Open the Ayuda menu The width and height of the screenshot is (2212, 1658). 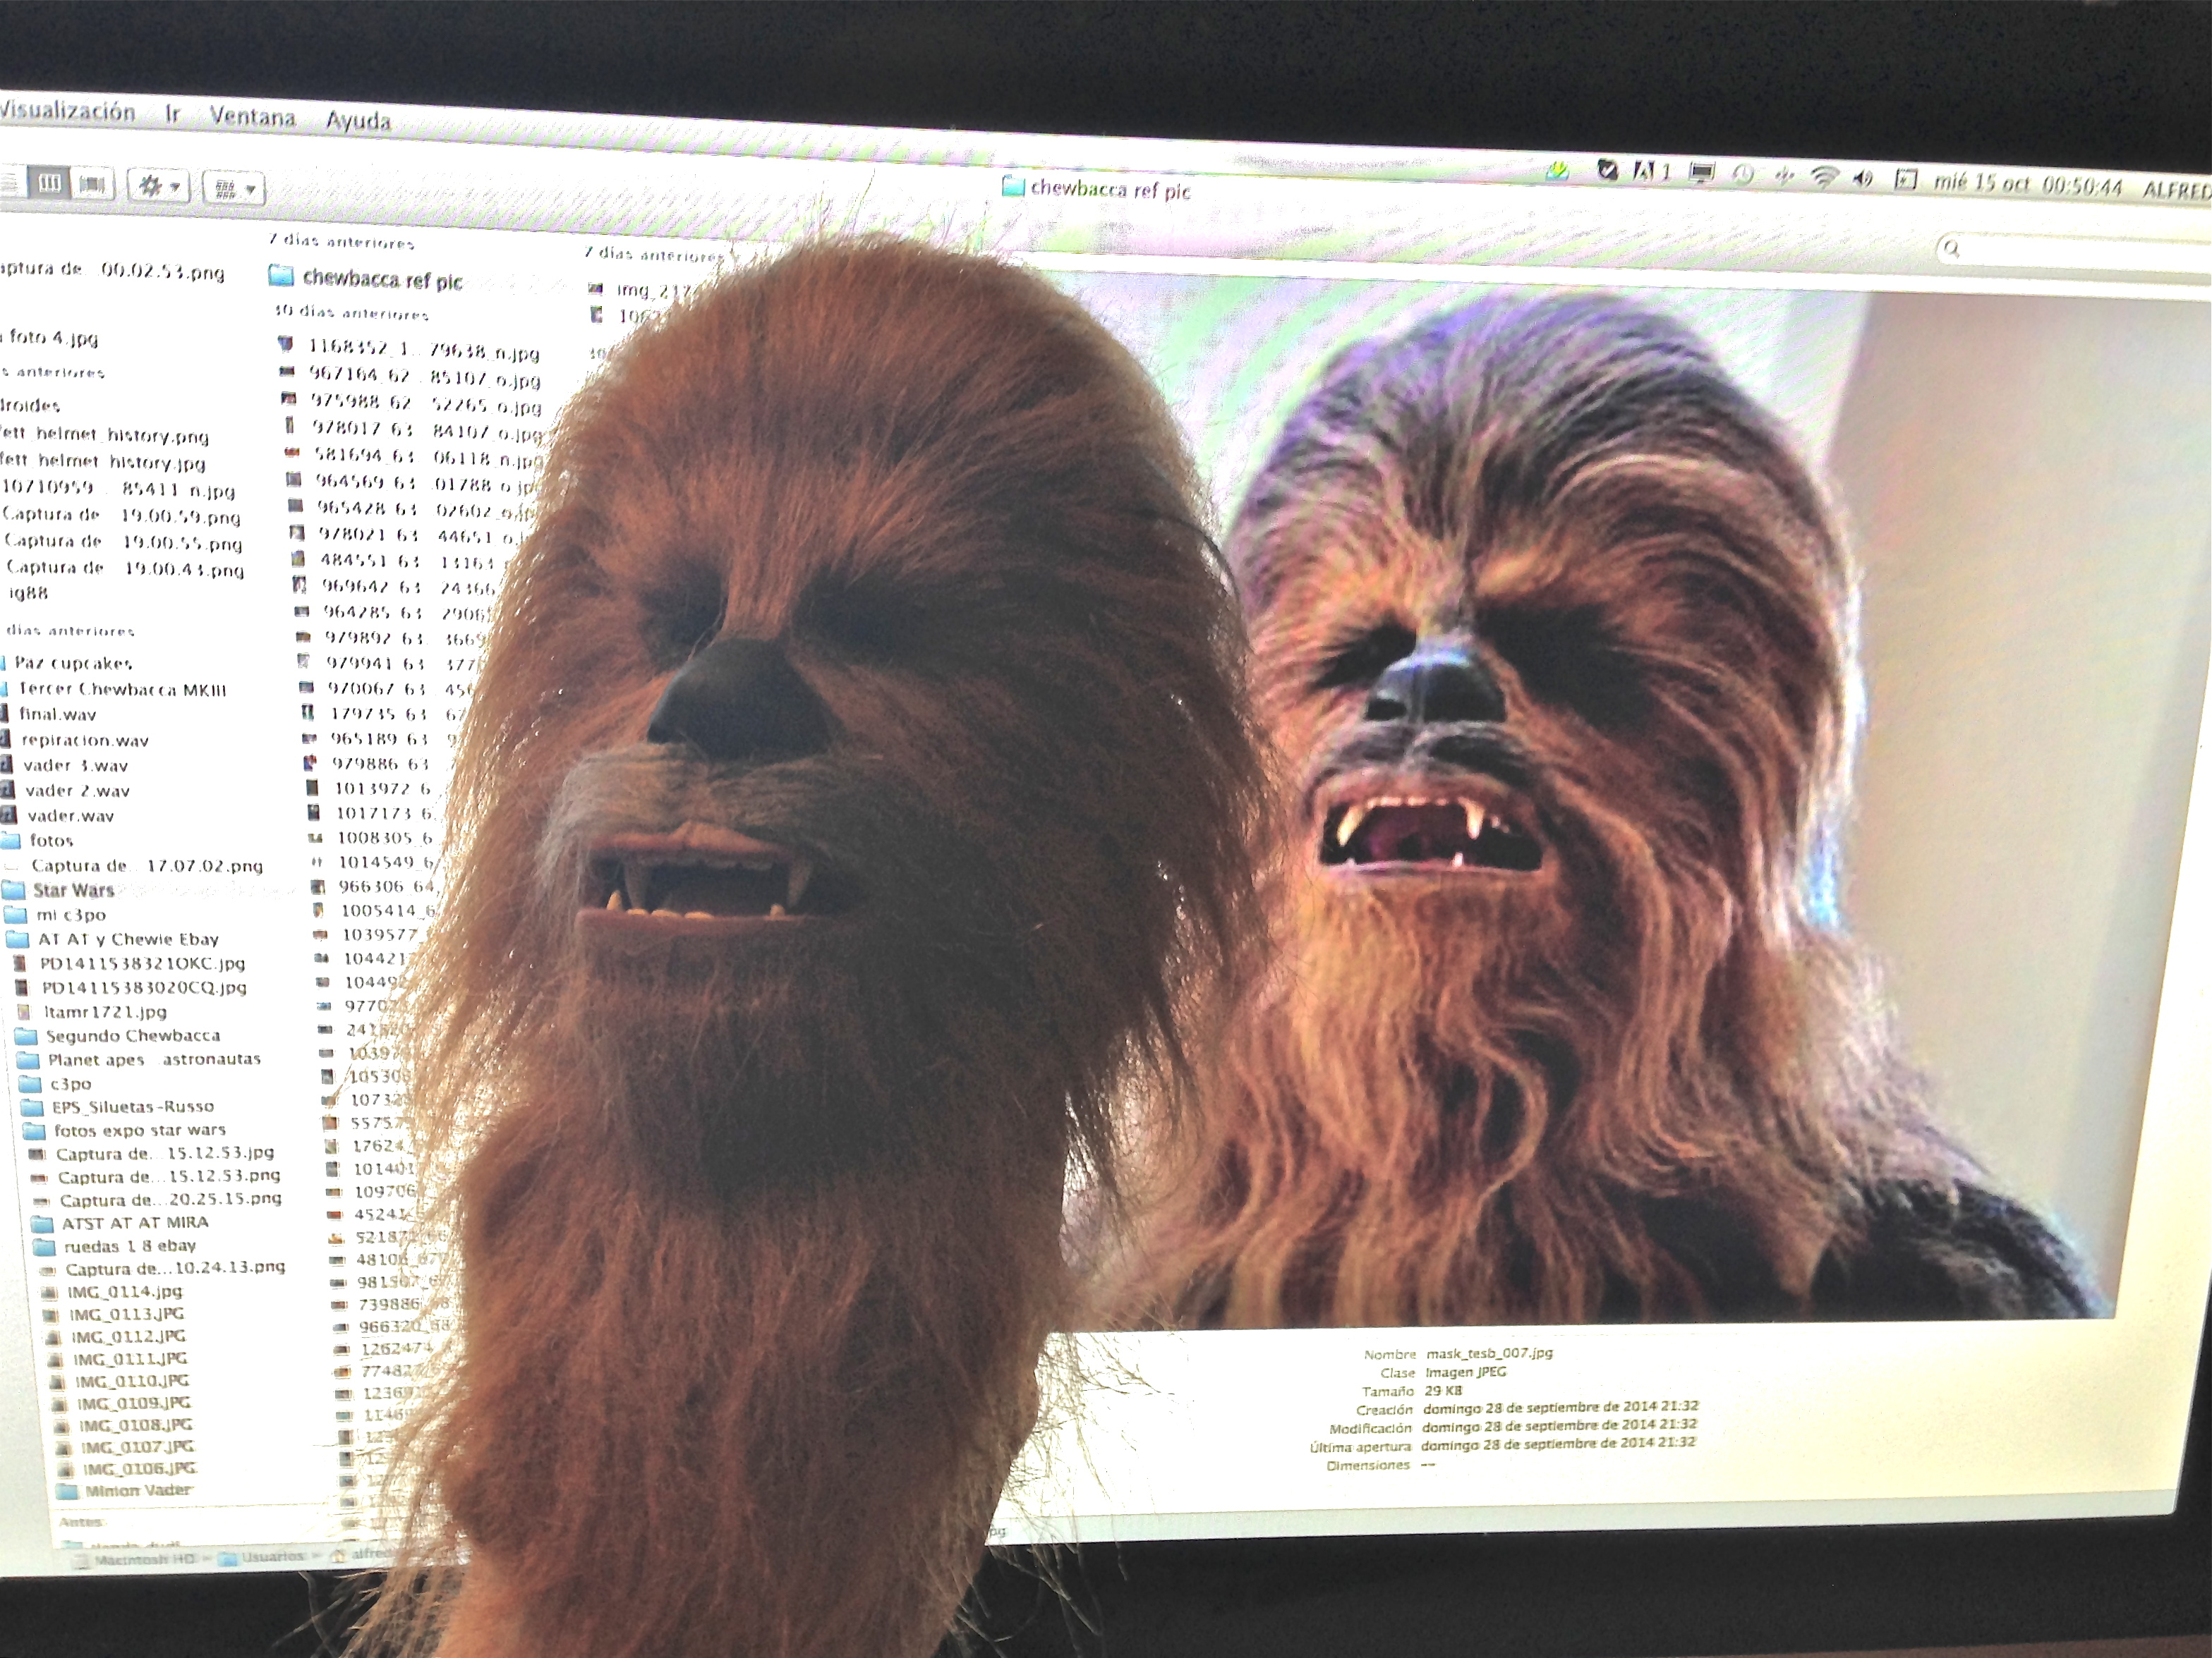tap(358, 121)
